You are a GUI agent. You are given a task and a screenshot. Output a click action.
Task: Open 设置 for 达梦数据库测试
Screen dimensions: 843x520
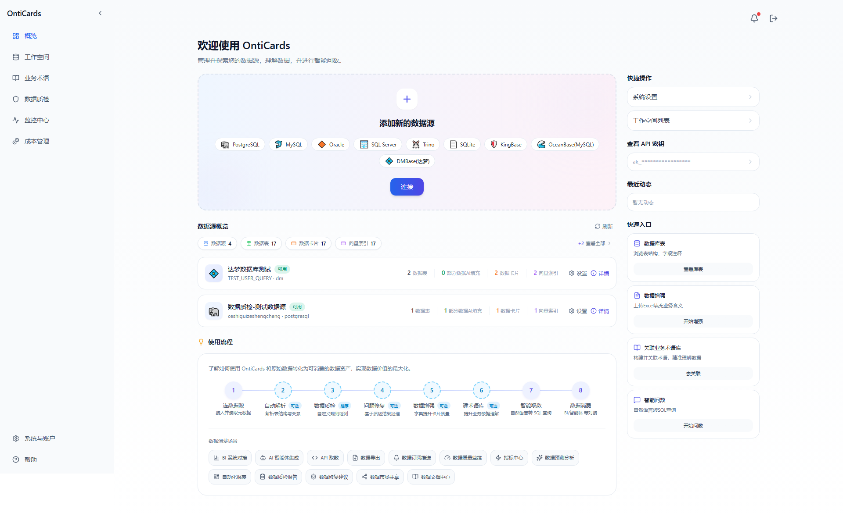(x=578, y=273)
